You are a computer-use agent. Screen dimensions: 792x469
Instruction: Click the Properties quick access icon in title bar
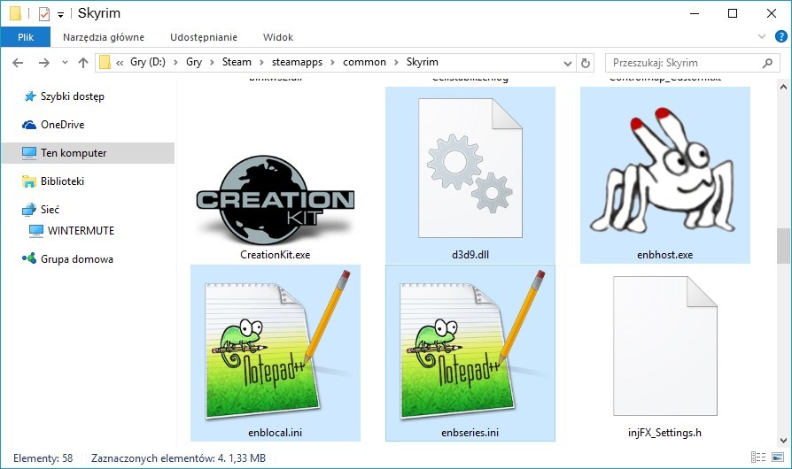[x=44, y=13]
